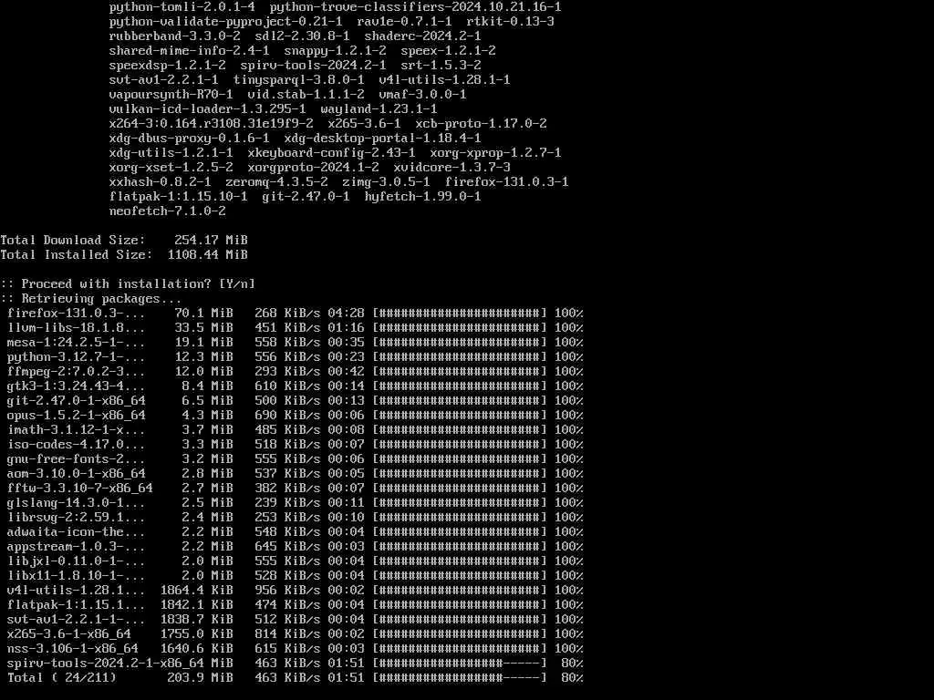This screenshot has height=700, width=934.
Task: Click the opus-1.5.2-1-x86_64 entry
Action: click(77, 415)
